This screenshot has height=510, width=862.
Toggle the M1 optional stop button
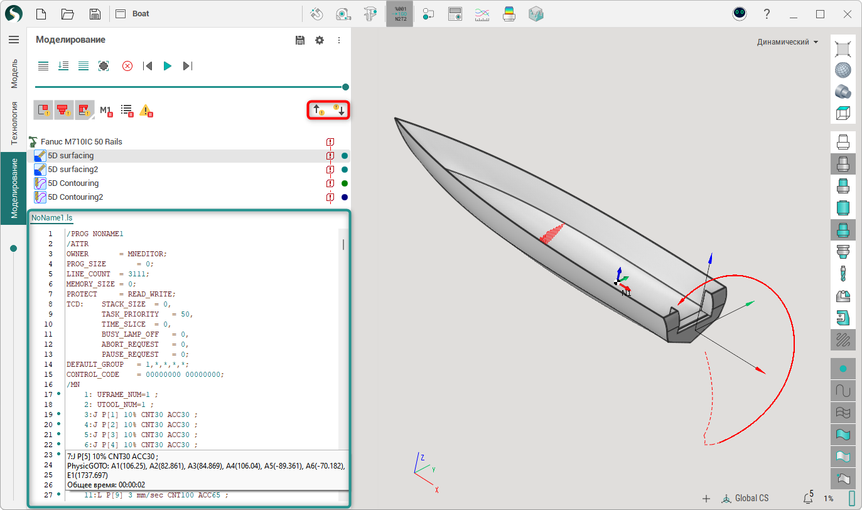105,111
